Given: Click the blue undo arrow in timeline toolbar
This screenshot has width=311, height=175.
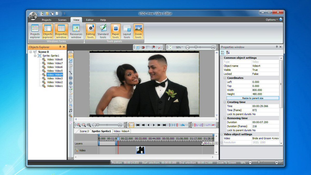Looking at the screenshot, I should pyautogui.click(x=182, y=125).
